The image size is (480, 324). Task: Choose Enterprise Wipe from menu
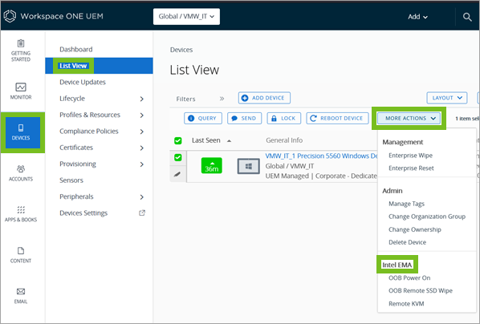pyautogui.click(x=410, y=156)
